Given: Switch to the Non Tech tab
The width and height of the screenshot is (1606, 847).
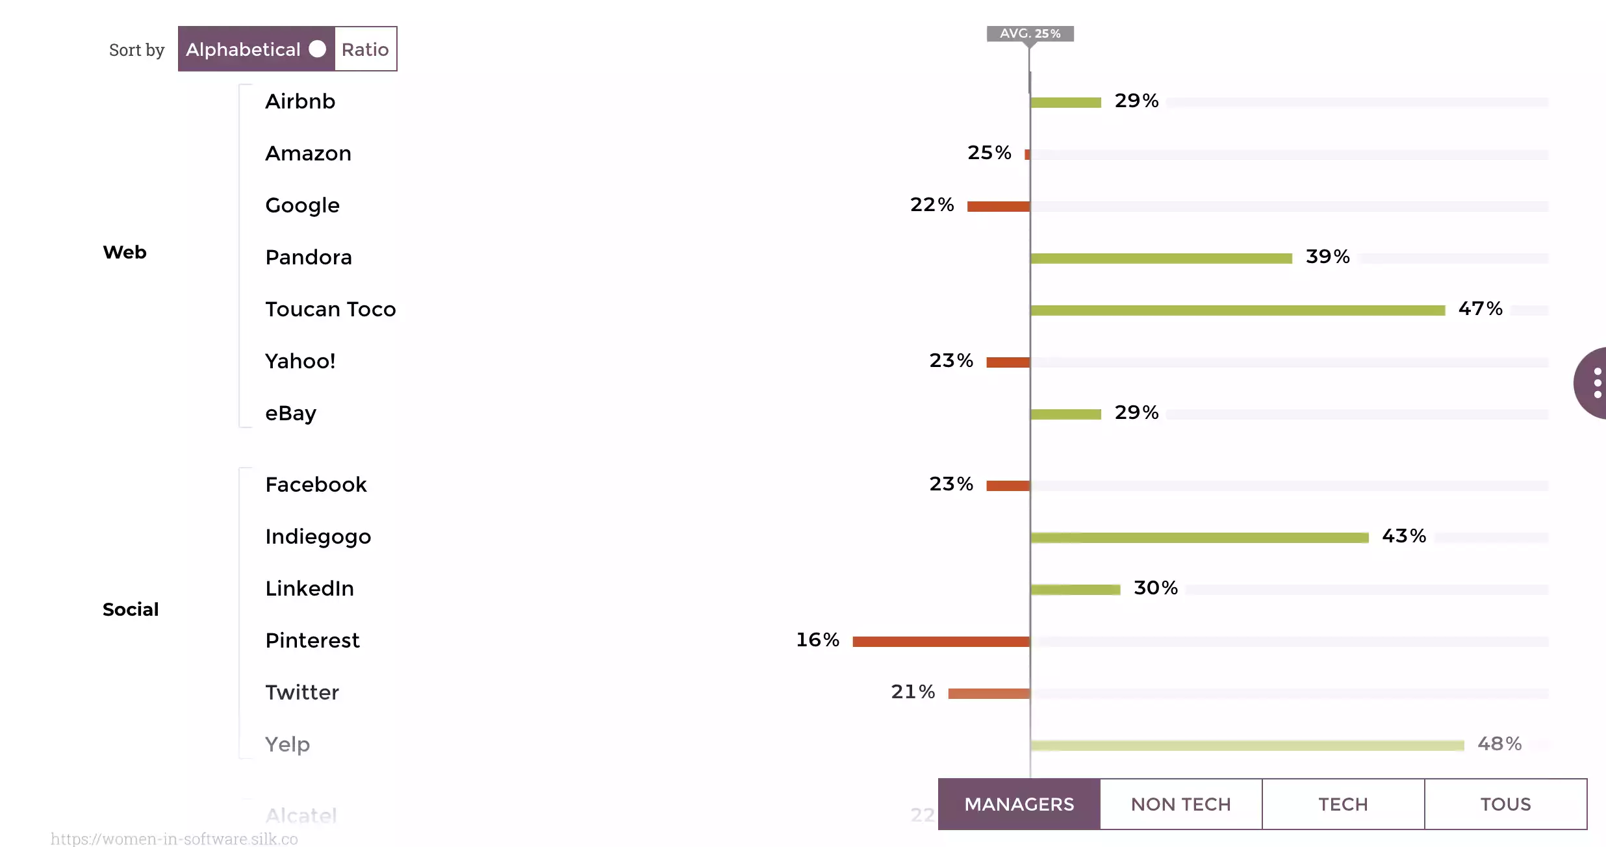Looking at the screenshot, I should [x=1180, y=804].
